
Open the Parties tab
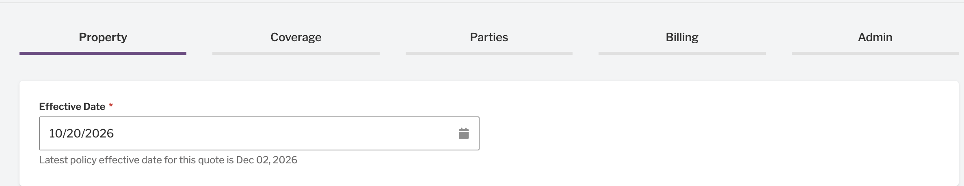pos(489,37)
